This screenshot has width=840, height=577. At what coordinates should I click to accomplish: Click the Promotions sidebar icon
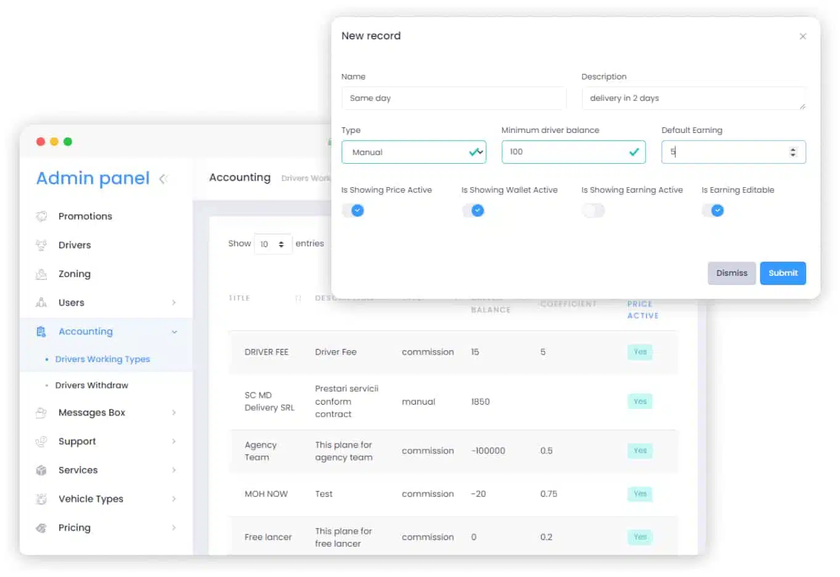[x=41, y=216]
